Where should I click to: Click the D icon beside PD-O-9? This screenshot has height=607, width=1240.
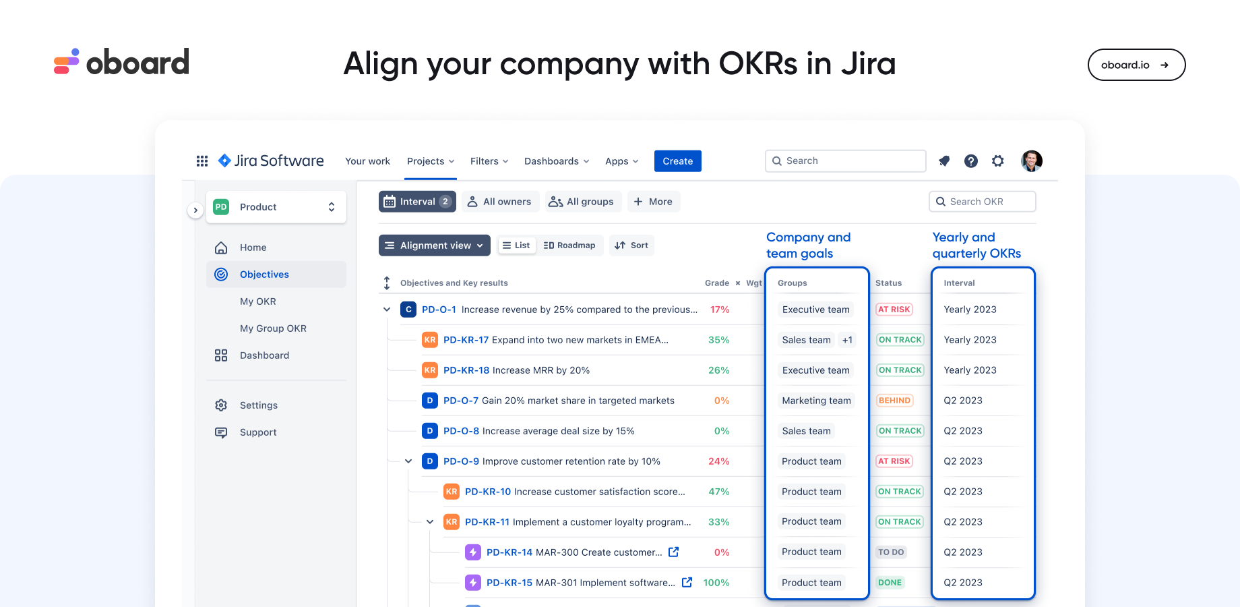430,461
